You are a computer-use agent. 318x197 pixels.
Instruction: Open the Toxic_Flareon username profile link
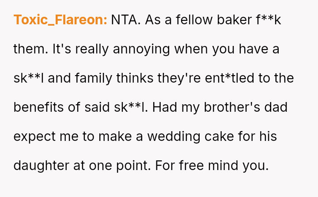pyautogui.click(x=60, y=20)
